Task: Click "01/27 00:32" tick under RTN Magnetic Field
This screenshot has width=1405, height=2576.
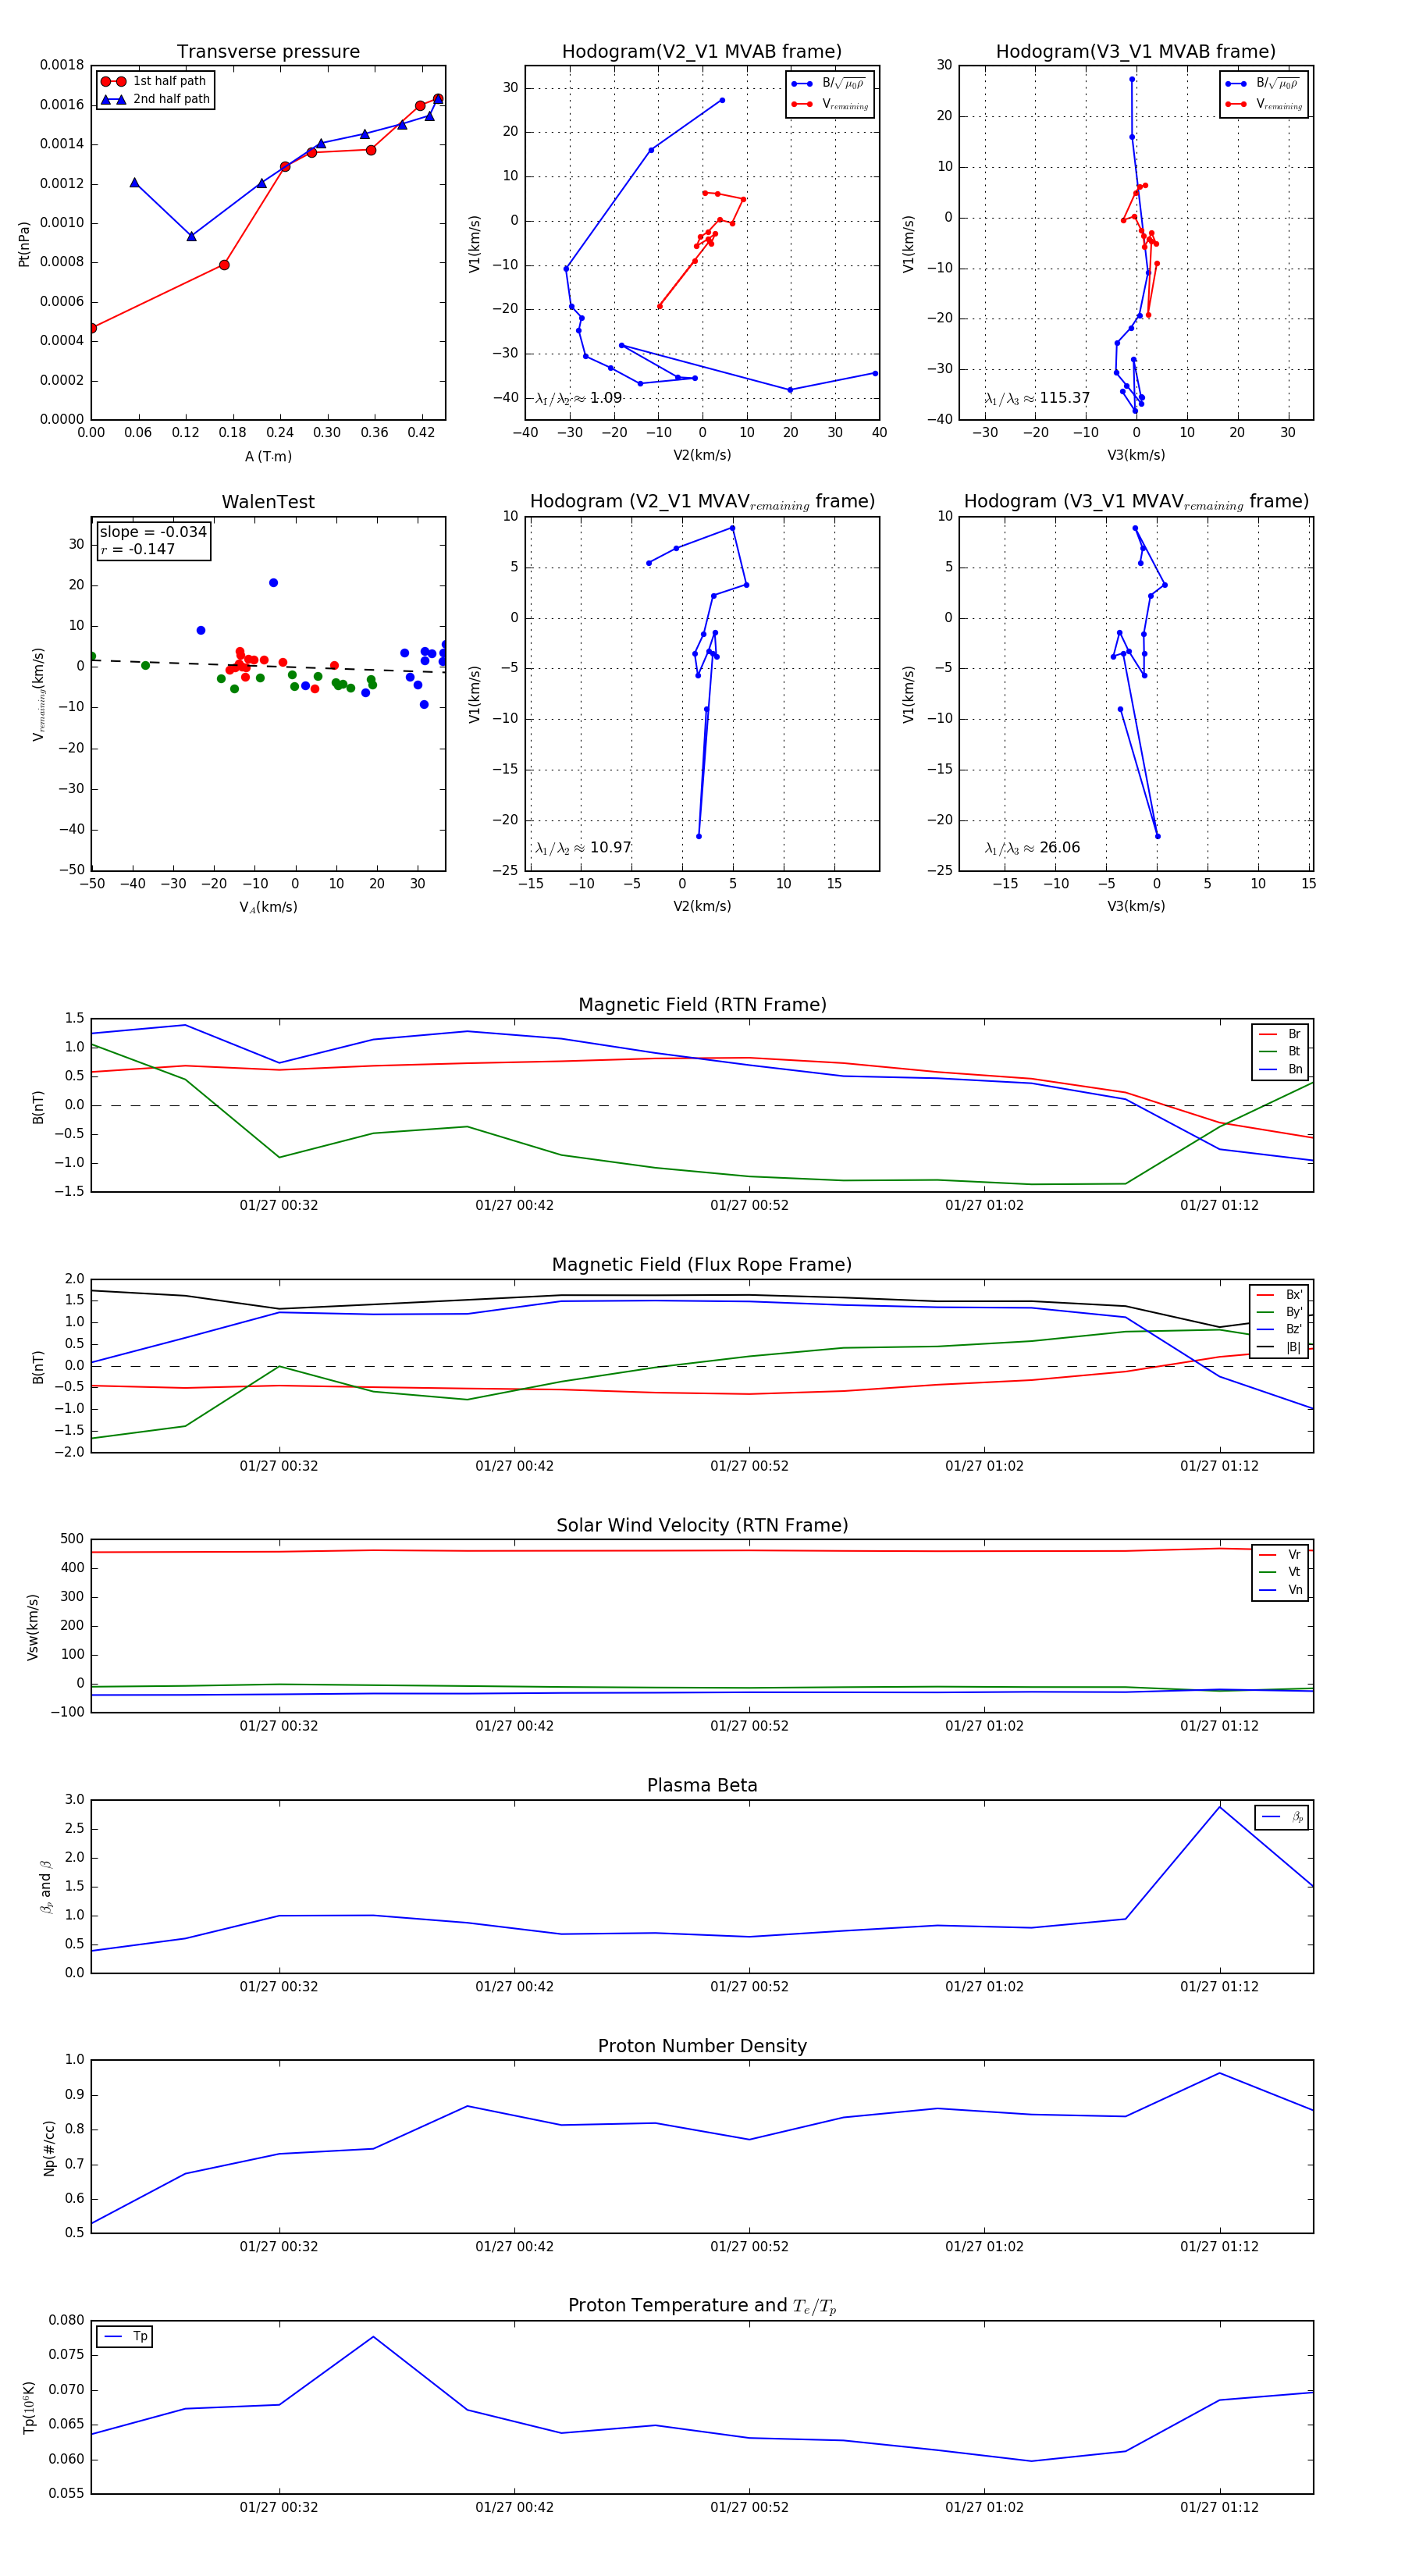Action: (279, 1205)
